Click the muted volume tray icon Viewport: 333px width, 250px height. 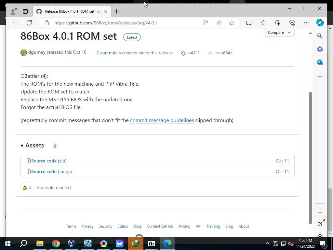click(x=291, y=243)
